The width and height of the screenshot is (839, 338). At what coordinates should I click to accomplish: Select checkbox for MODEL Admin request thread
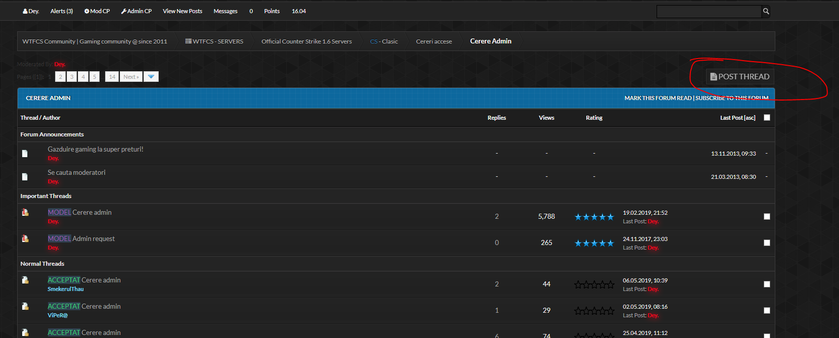coord(767,243)
